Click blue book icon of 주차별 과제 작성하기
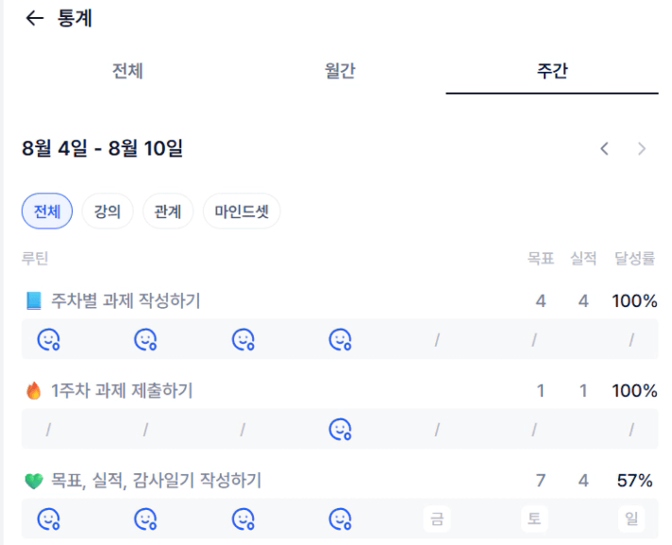672x545 pixels. [x=33, y=300]
